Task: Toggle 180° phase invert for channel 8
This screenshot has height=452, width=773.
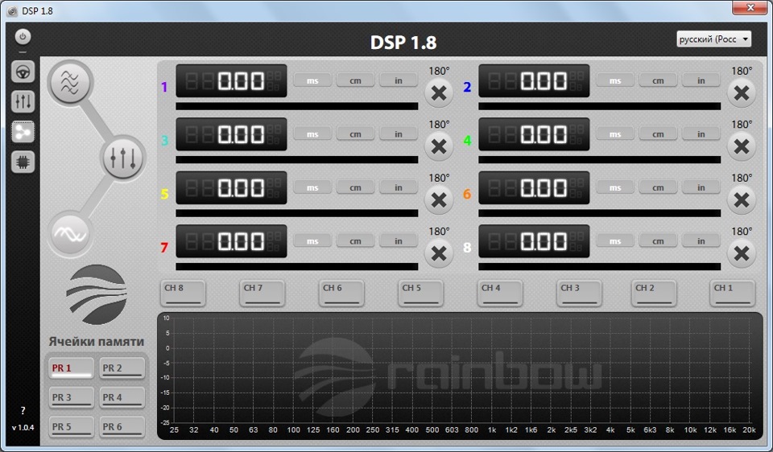Action: [742, 254]
